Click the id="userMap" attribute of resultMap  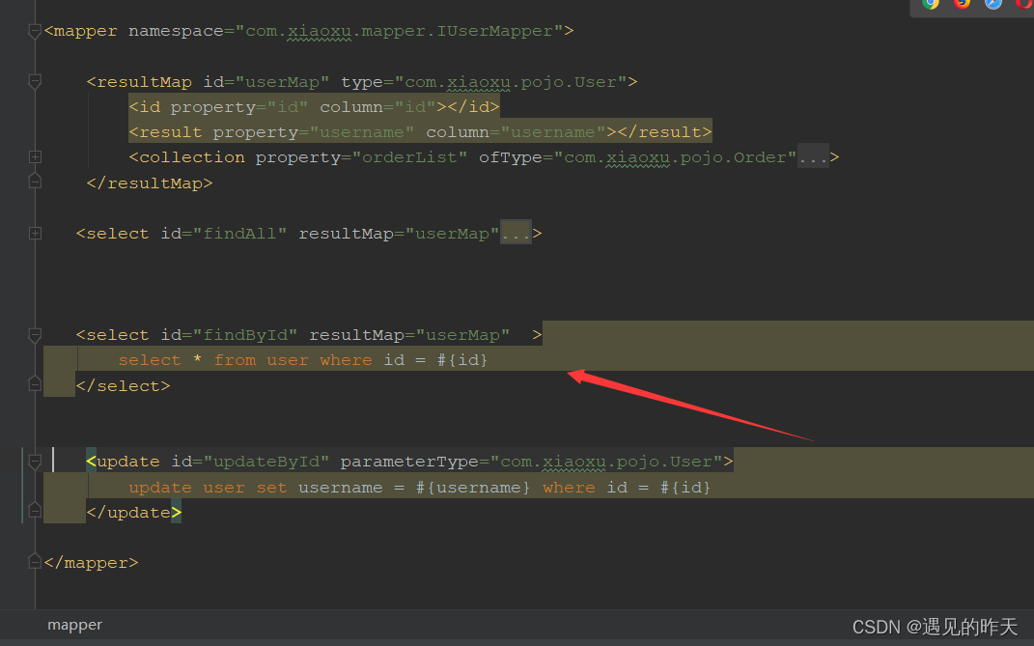click(x=265, y=82)
